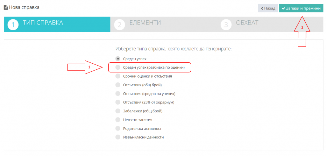Choose Отсъствия (25% от хорариум) radio
Screen dimensions: 326x156
(118, 102)
